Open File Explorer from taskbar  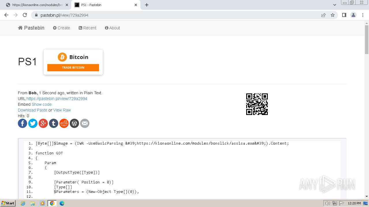pos(33,203)
